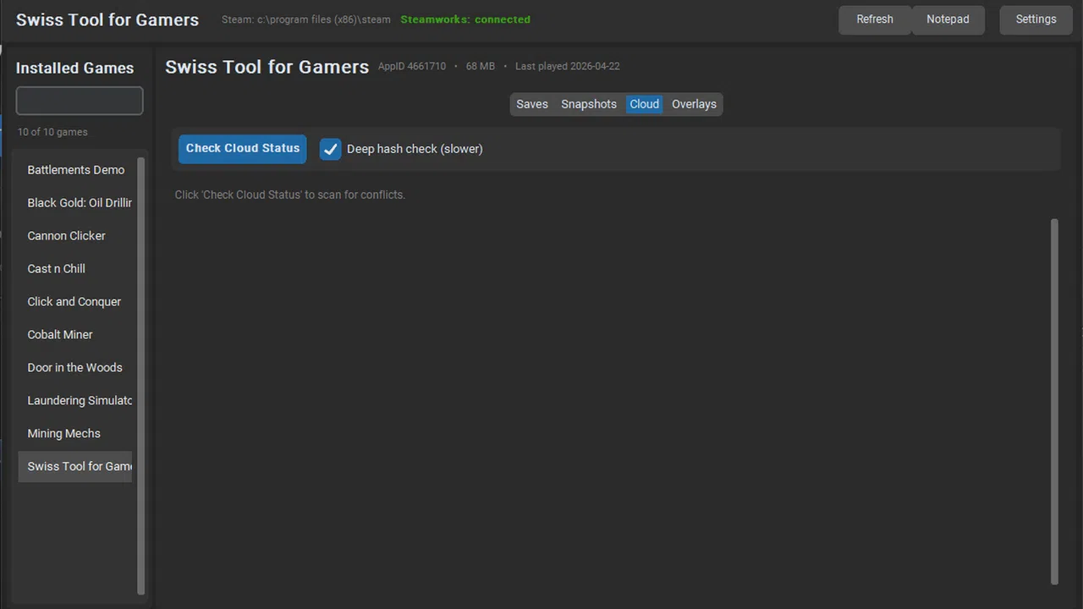Click the AppID 4661710 label
This screenshot has height=609, width=1083.
coord(412,66)
